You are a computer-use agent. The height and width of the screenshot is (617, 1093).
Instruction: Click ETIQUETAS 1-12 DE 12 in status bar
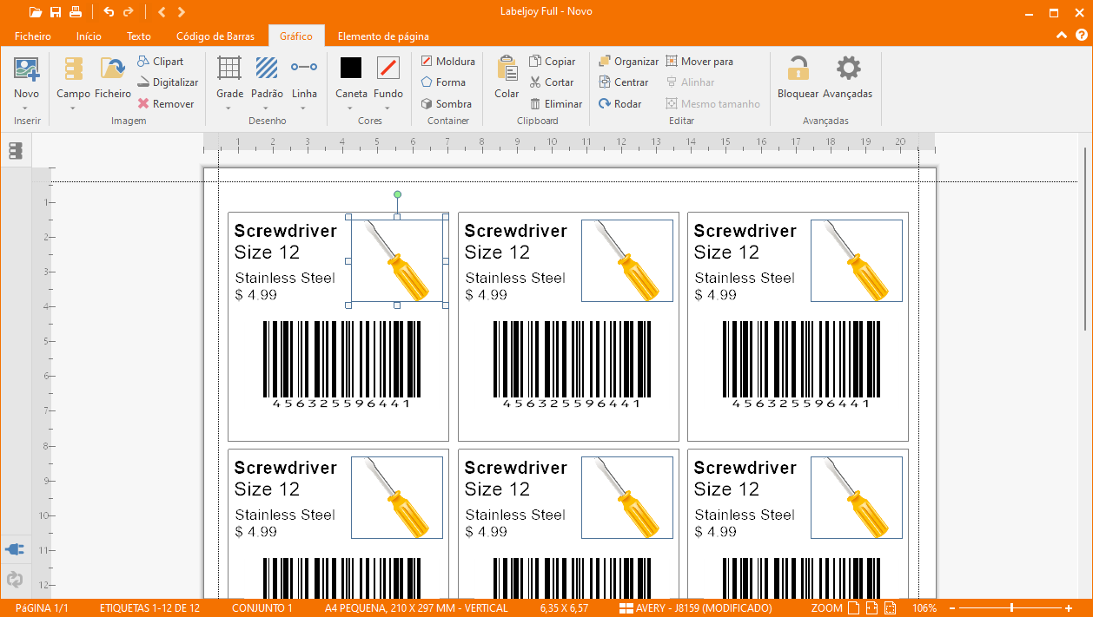tap(149, 608)
